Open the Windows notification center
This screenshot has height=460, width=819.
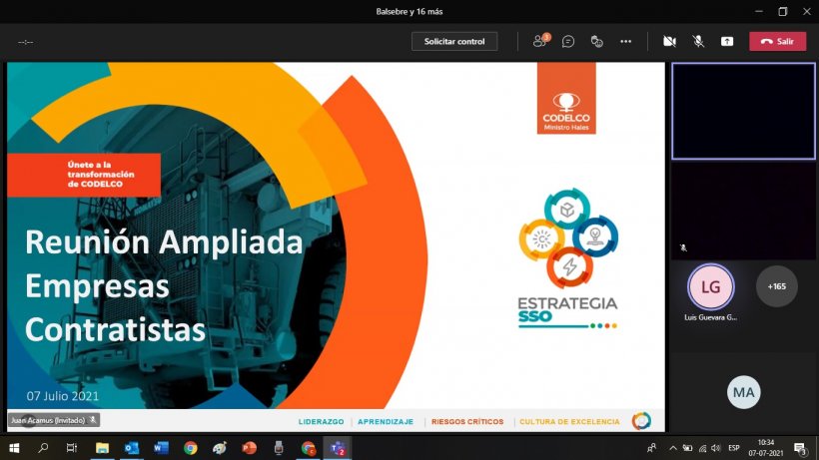[800, 448]
